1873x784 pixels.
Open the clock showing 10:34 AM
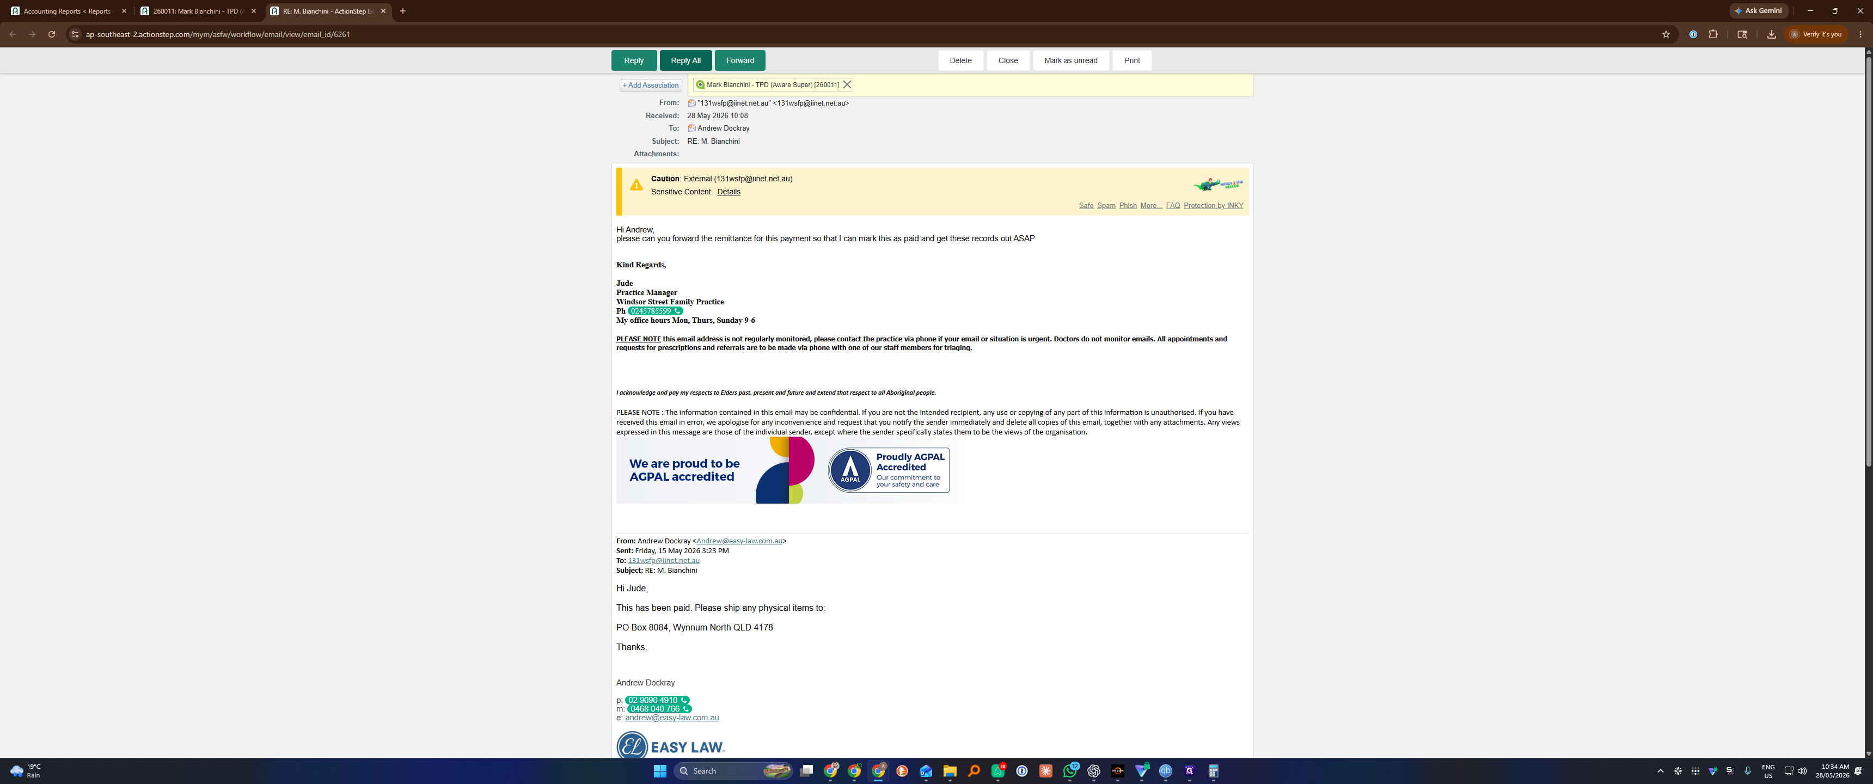coord(1832,771)
